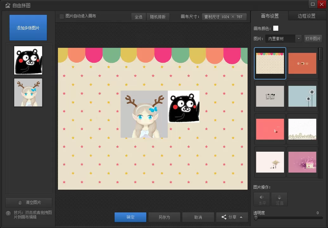Close the 自由拼图 window
This screenshot has height=228, width=328.
(x=322, y=4)
